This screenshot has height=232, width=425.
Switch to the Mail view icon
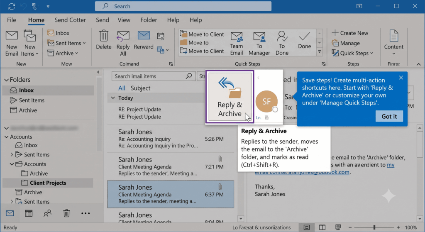point(10,213)
